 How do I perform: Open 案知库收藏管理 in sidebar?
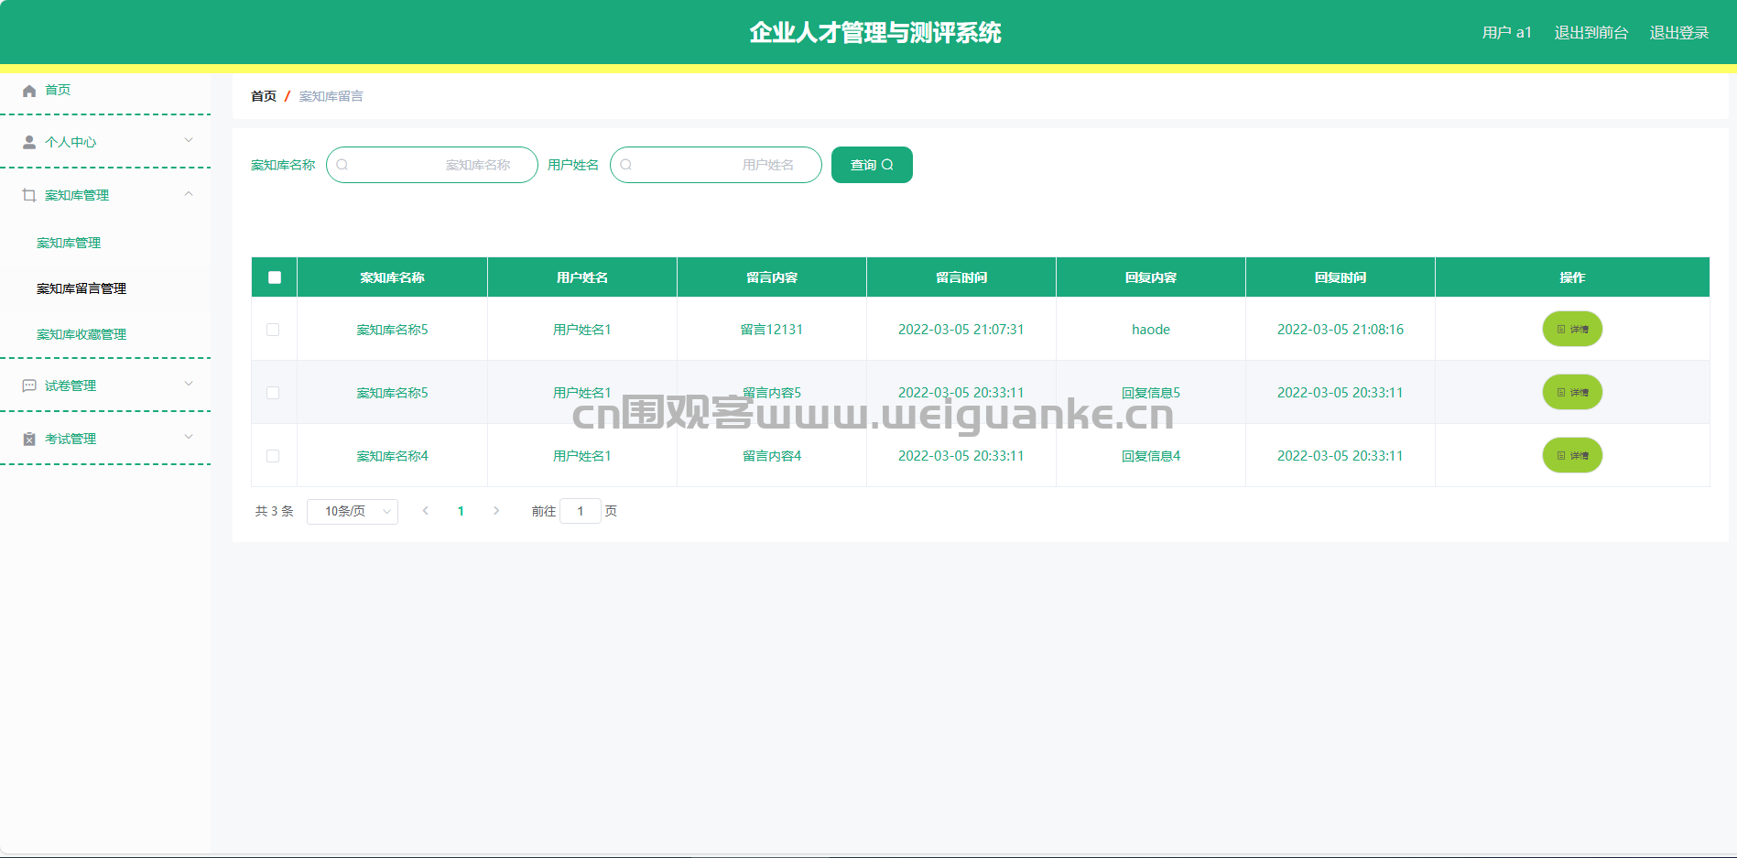click(81, 334)
